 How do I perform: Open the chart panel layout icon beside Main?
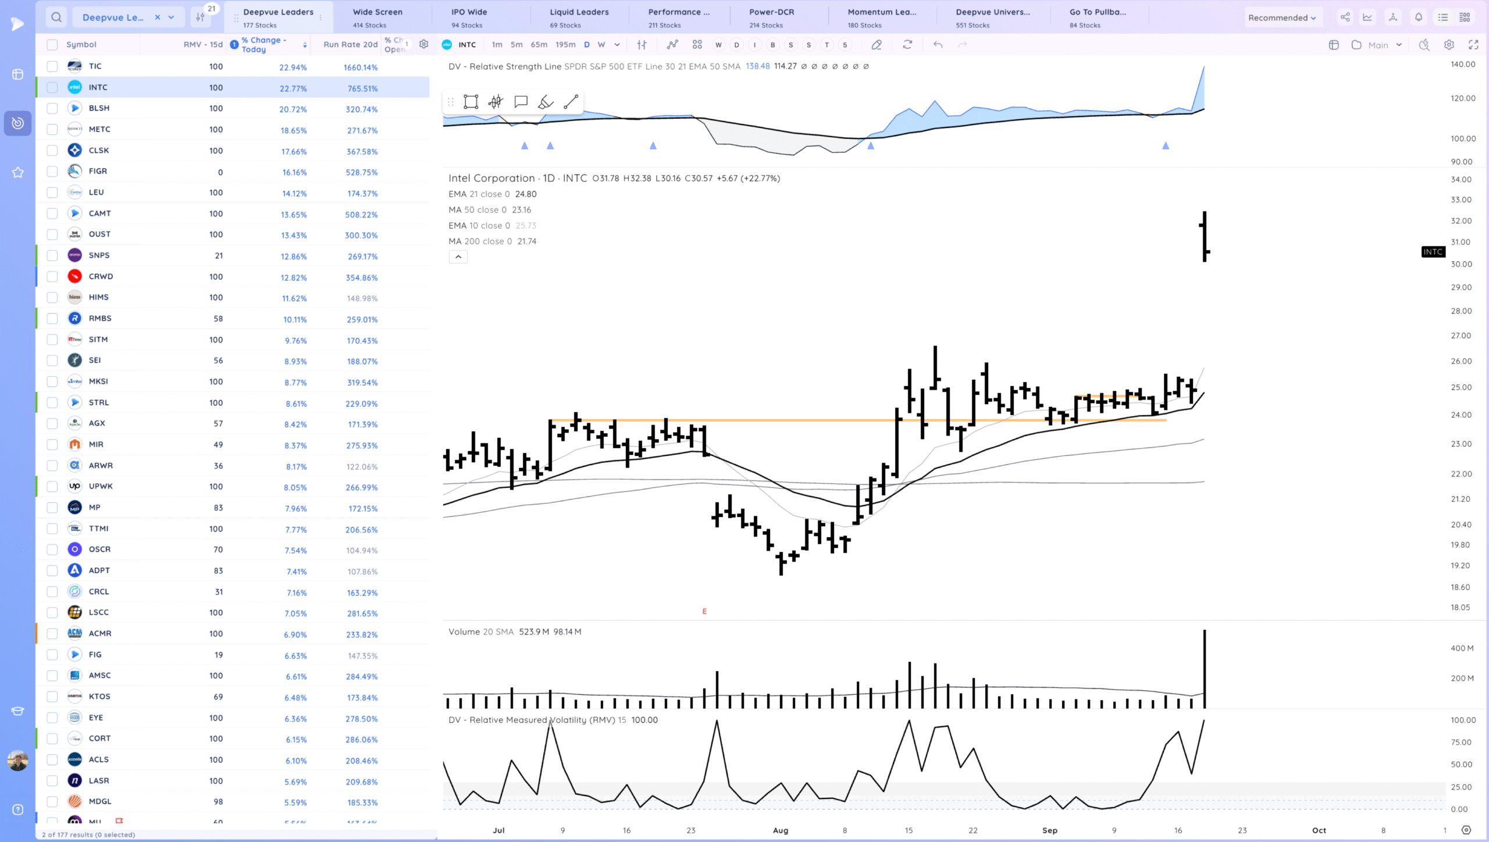click(x=1334, y=45)
